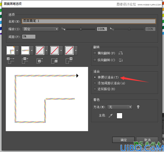Open the 方法(M) colorization dropdown
Screen dimensions: 164x152
coord(120,107)
